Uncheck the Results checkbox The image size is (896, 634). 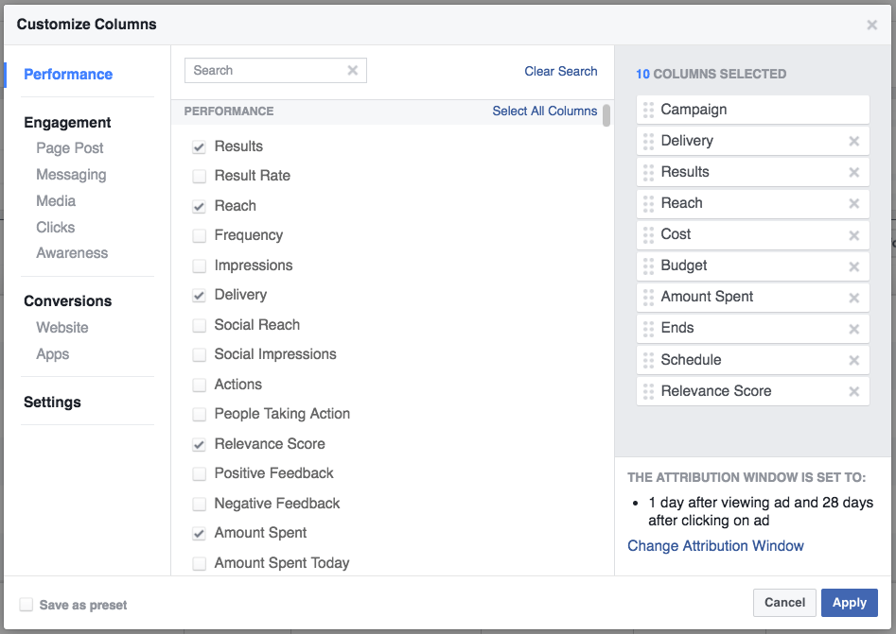pyautogui.click(x=199, y=146)
